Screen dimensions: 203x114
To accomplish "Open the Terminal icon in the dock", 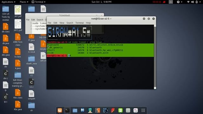I will [67, 111].
